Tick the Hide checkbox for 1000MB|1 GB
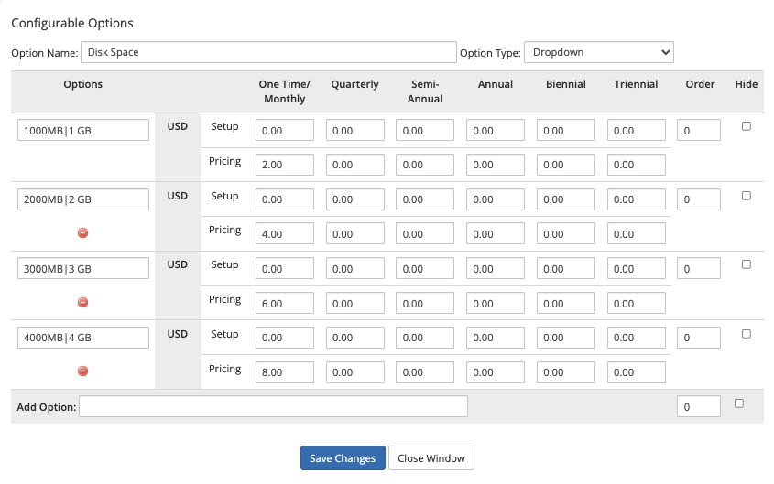This screenshot has width=774, height=484. pyautogui.click(x=746, y=126)
